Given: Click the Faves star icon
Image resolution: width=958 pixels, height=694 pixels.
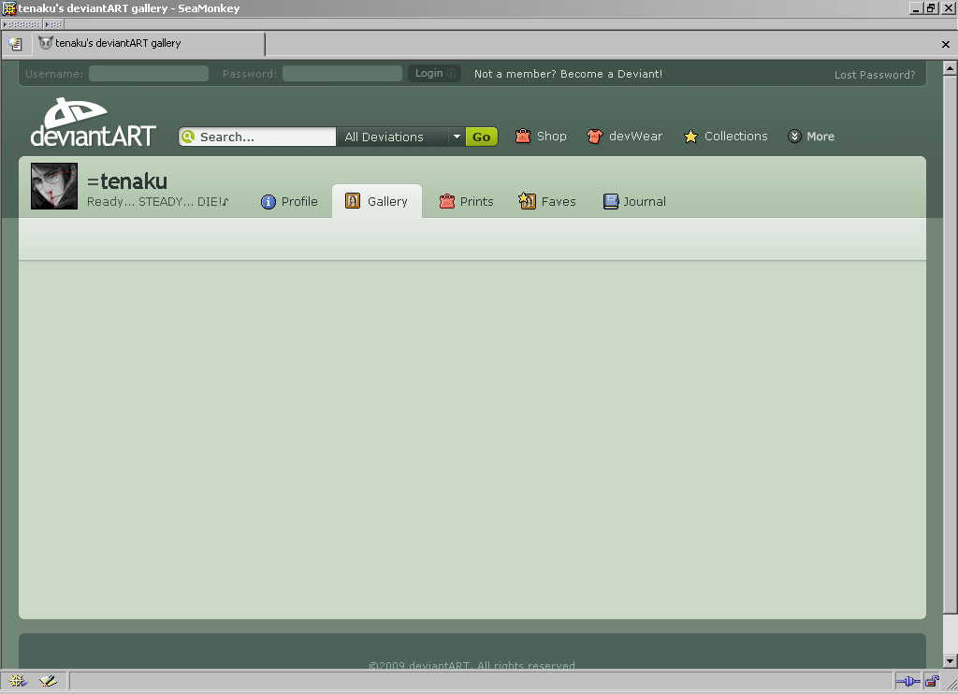Looking at the screenshot, I should point(527,200).
